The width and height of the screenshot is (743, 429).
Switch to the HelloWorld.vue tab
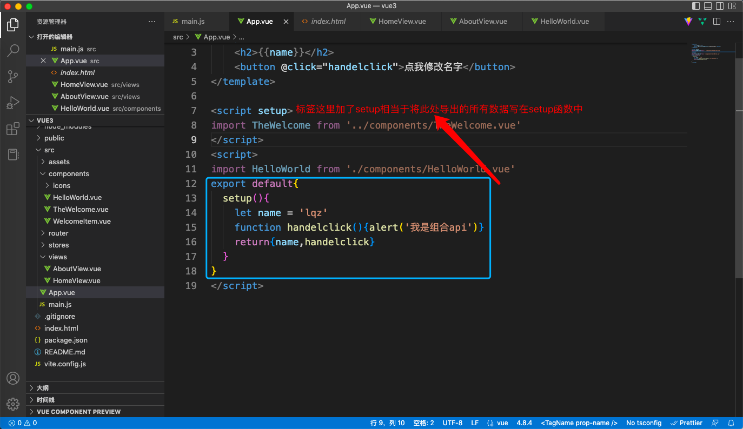click(x=563, y=22)
